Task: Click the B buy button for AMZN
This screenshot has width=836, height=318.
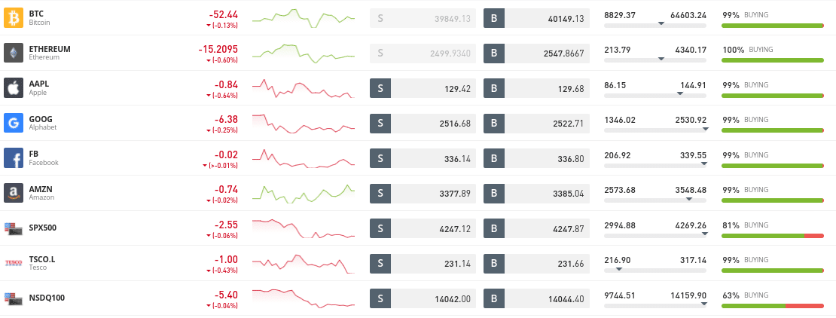Action: 494,193
